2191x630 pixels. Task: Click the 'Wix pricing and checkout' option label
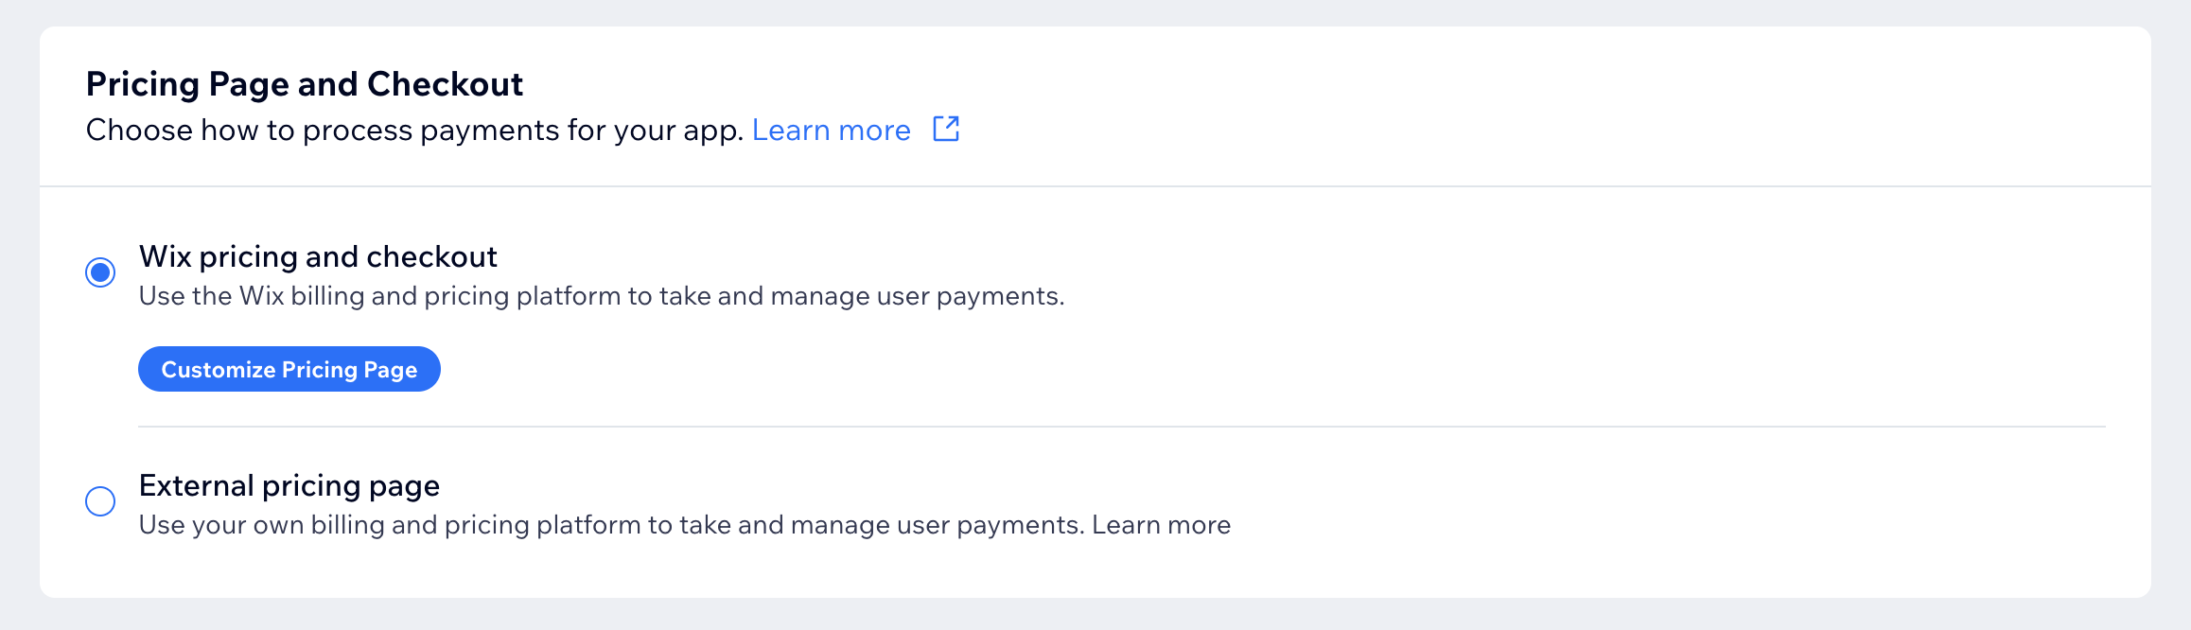[x=318, y=256]
